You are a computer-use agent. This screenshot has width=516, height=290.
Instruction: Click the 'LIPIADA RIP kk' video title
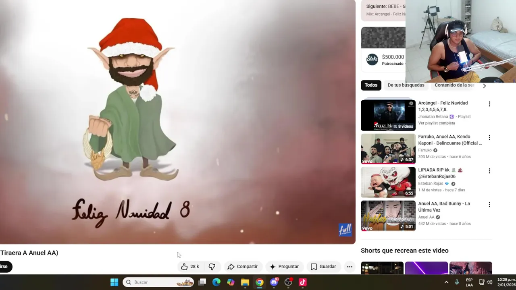pyautogui.click(x=440, y=173)
